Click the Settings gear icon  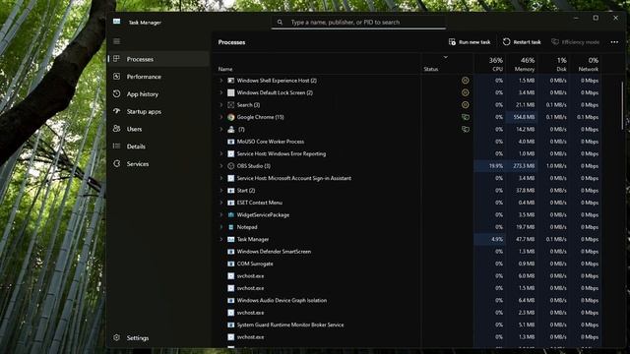(x=116, y=338)
